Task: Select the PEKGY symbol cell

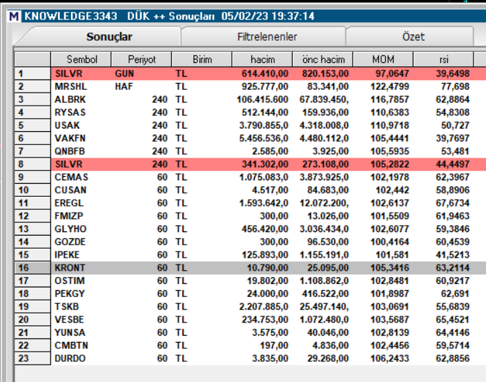Action: tap(70, 294)
